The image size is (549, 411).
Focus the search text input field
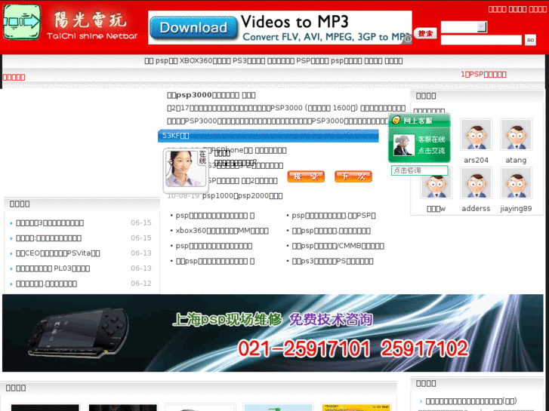pos(481,40)
